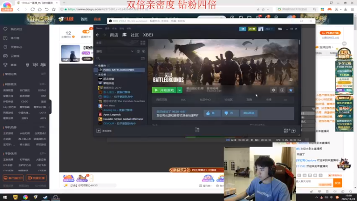Image resolution: width=357 pixels, height=201 pixels.
Task: Click the ready-to-play filter icon in library
Action: 143,51
